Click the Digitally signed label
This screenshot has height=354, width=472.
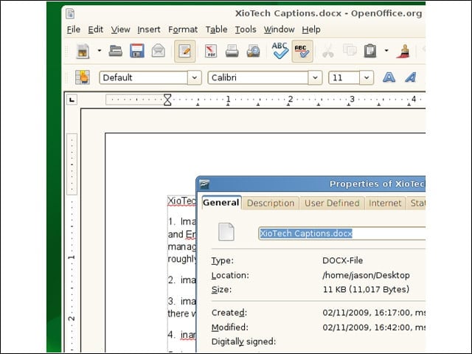[x=244, y=341]
